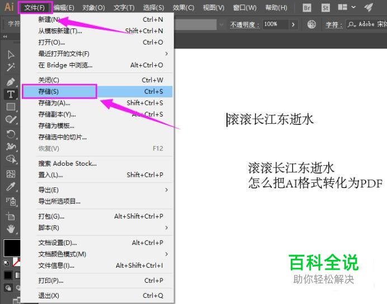The image size is (387, 304).
Task: Choose 存储选中的切片...
Action: pos(97,137)
